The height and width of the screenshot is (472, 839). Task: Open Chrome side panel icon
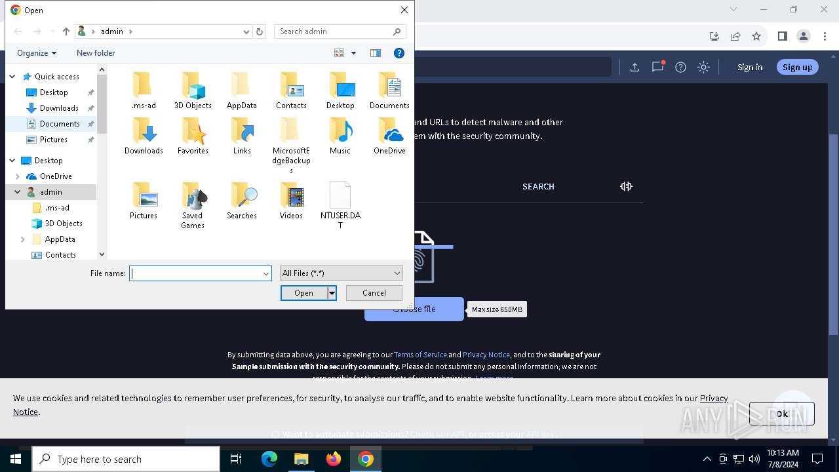(x=782, y=36)
